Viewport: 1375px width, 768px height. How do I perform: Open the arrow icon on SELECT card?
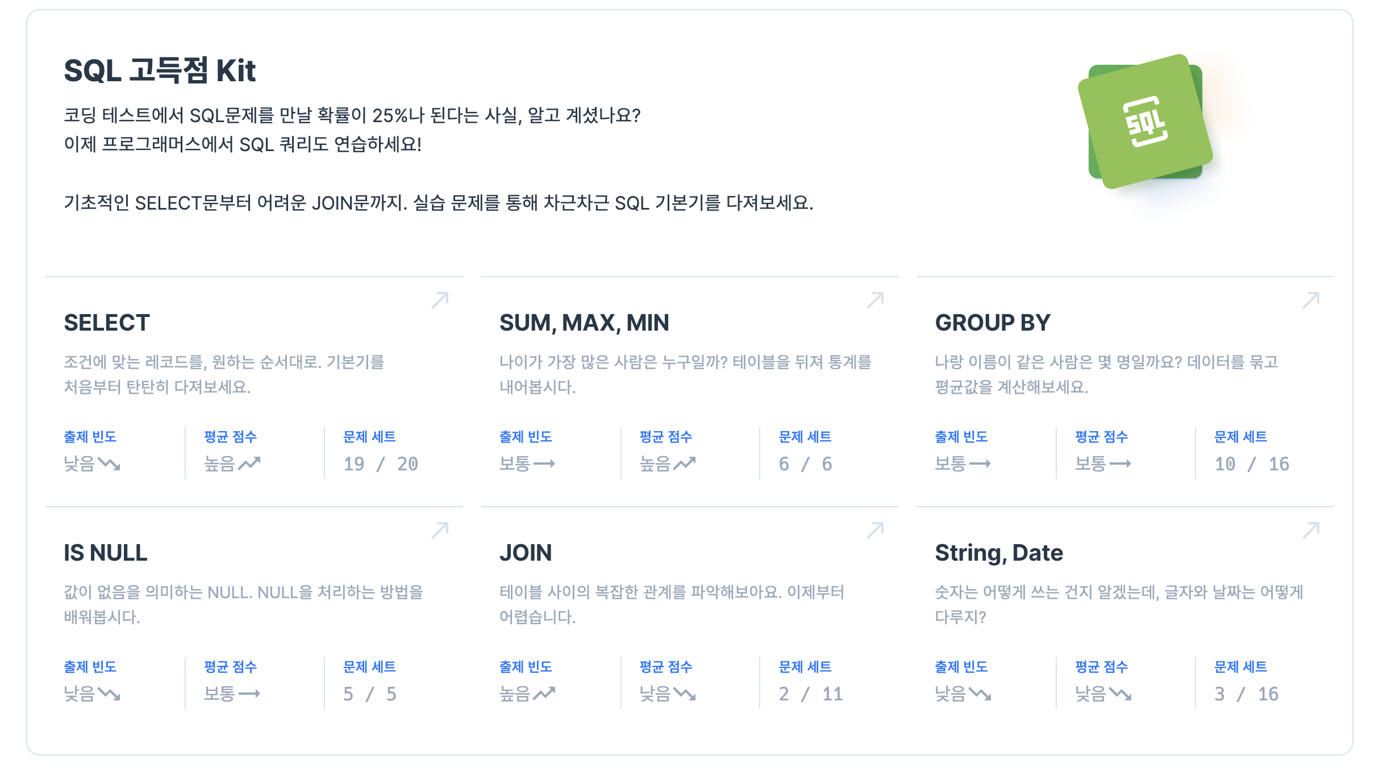coord(440,300)
